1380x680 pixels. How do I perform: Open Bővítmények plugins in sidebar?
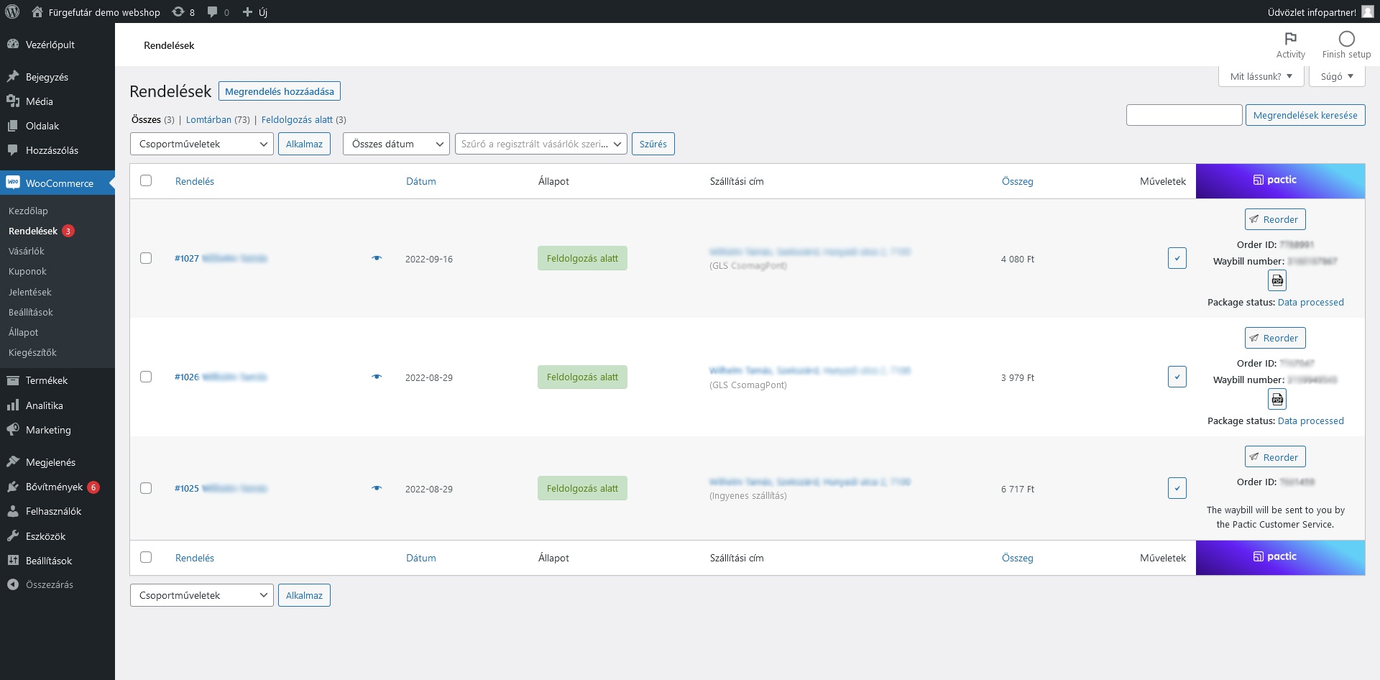57,487
